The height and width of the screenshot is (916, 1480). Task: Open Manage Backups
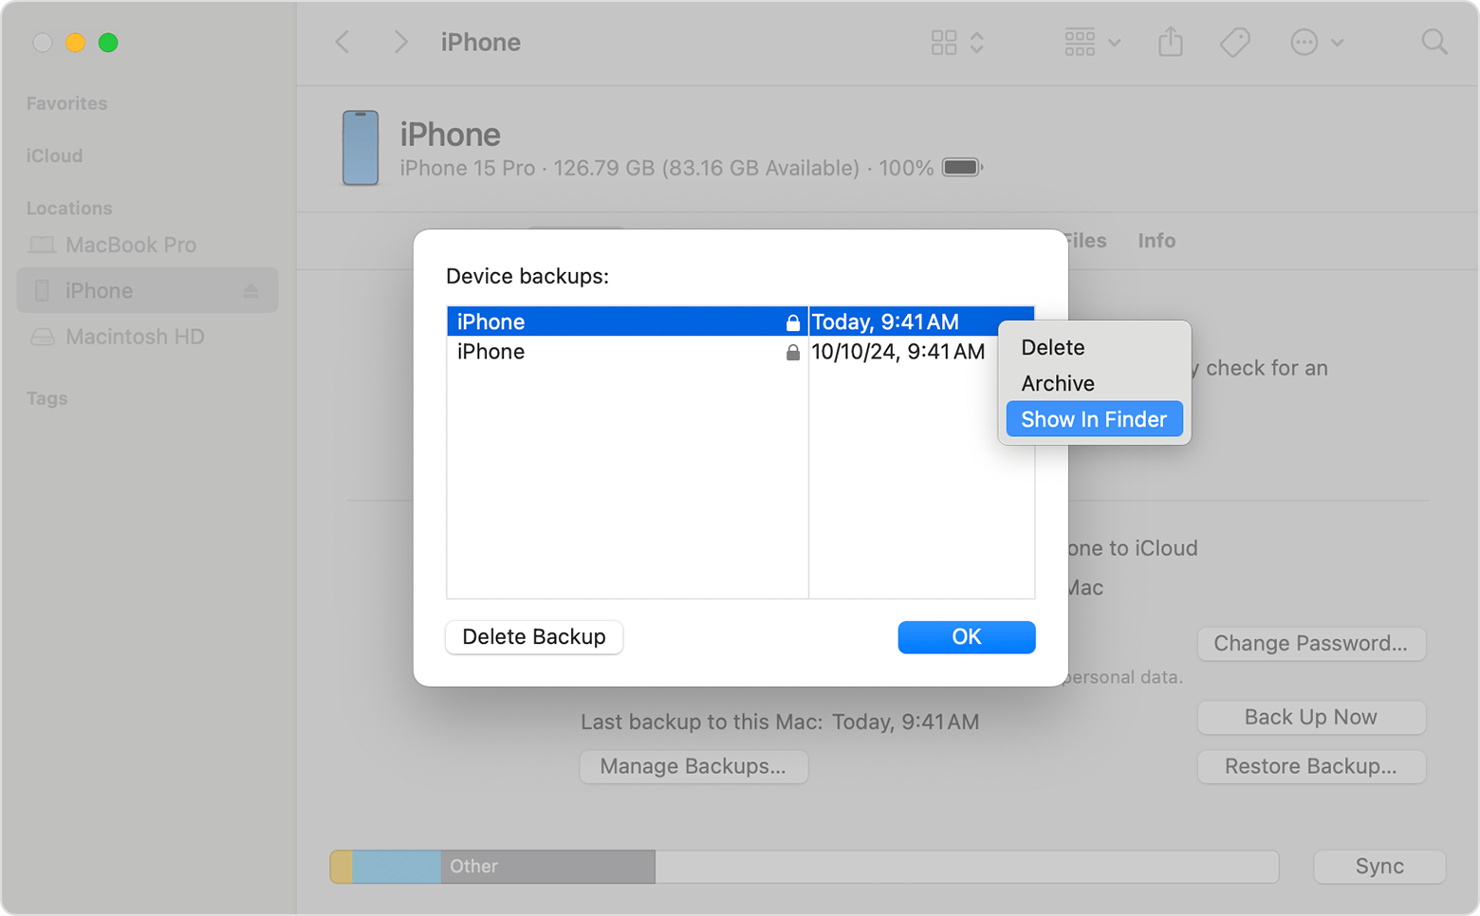coord(694,766)
